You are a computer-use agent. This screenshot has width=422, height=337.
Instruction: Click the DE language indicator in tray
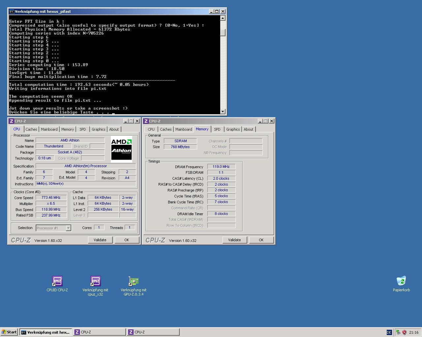[389, 332]
